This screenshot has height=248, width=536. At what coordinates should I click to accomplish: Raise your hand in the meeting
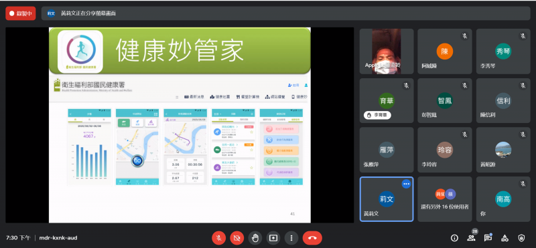(x=255, y=238)
